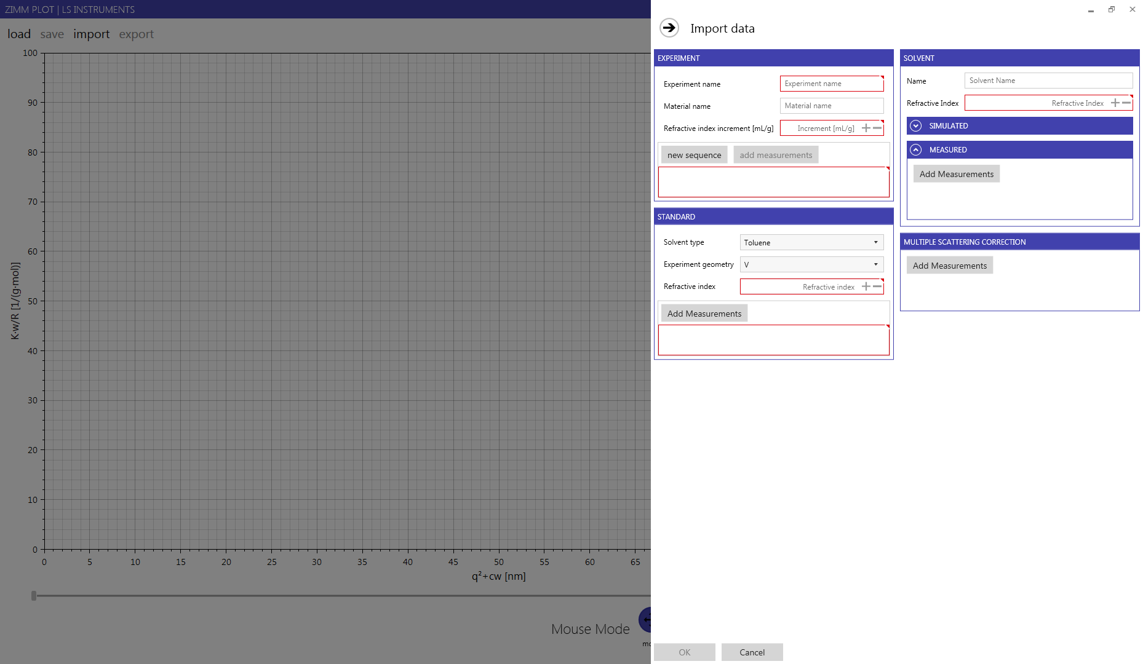Click the Cancel button
Screen dimensions: 1143x664
752,652
